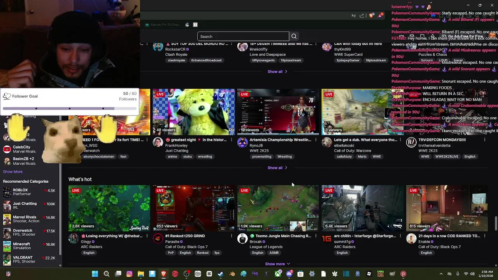Click 'Show all' under the wrestling streams row
The width and height of the screenshot is (498, 280).
[277, 168]
